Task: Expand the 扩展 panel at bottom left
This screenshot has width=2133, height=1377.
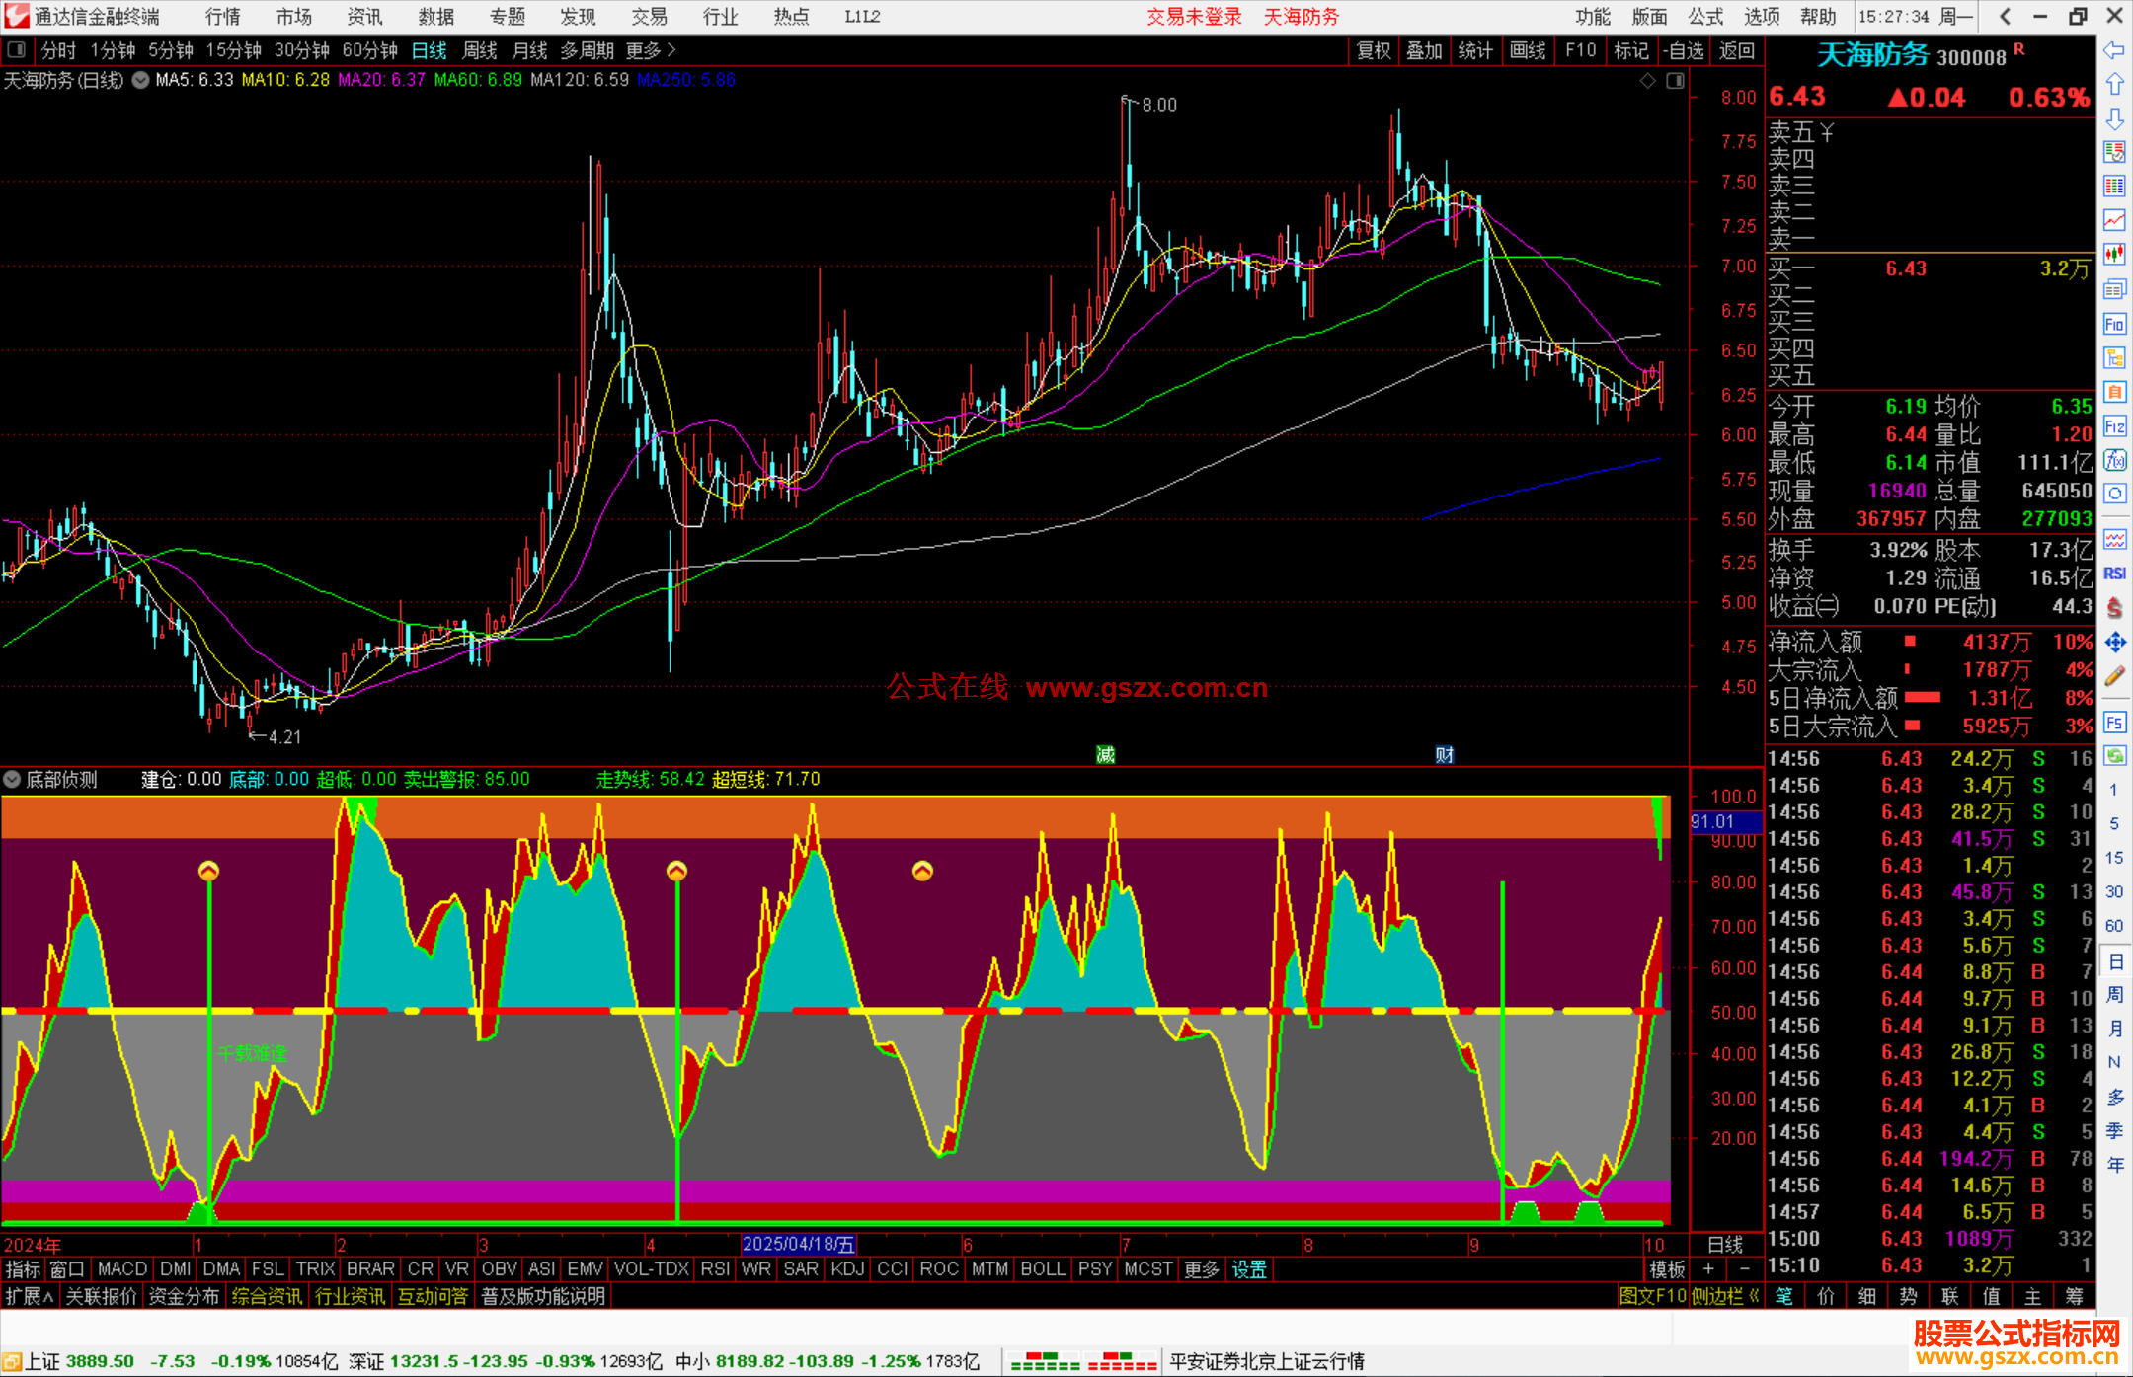Action: point(30,1296)
